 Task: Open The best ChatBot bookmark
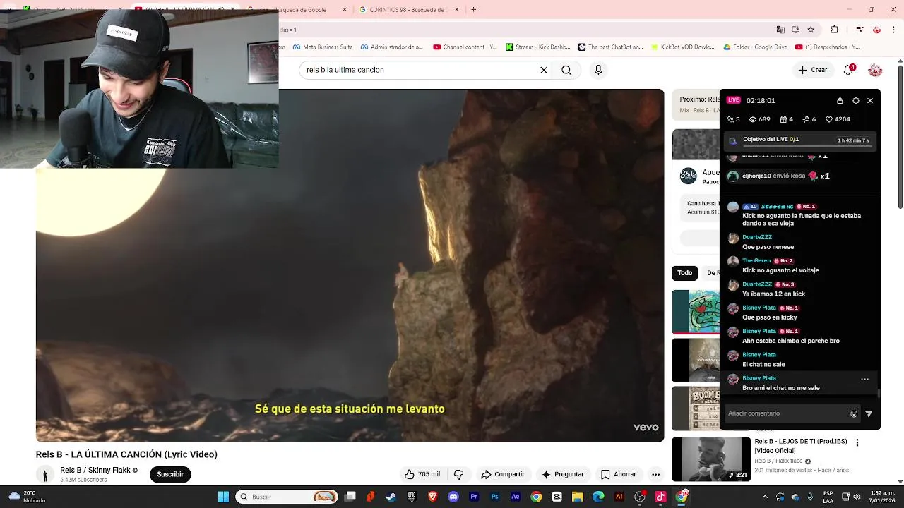pyautogui.click(x=610, y=47)
